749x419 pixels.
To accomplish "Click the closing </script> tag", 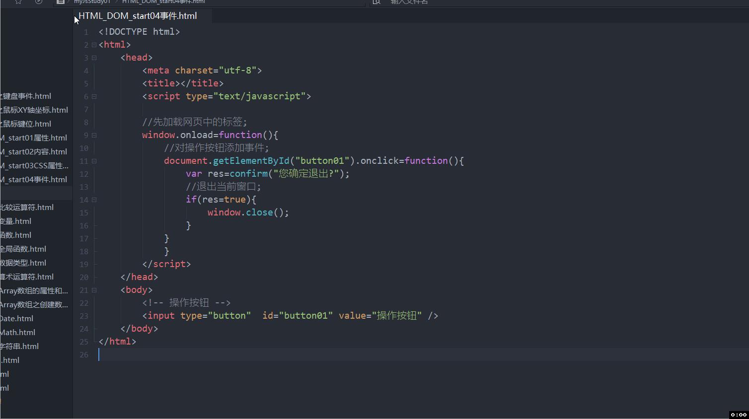I will click(166, 264).
